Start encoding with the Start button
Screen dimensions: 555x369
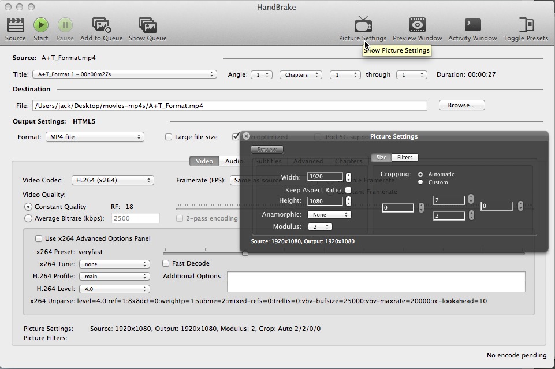pyautogui.click(x=40, y=25)
